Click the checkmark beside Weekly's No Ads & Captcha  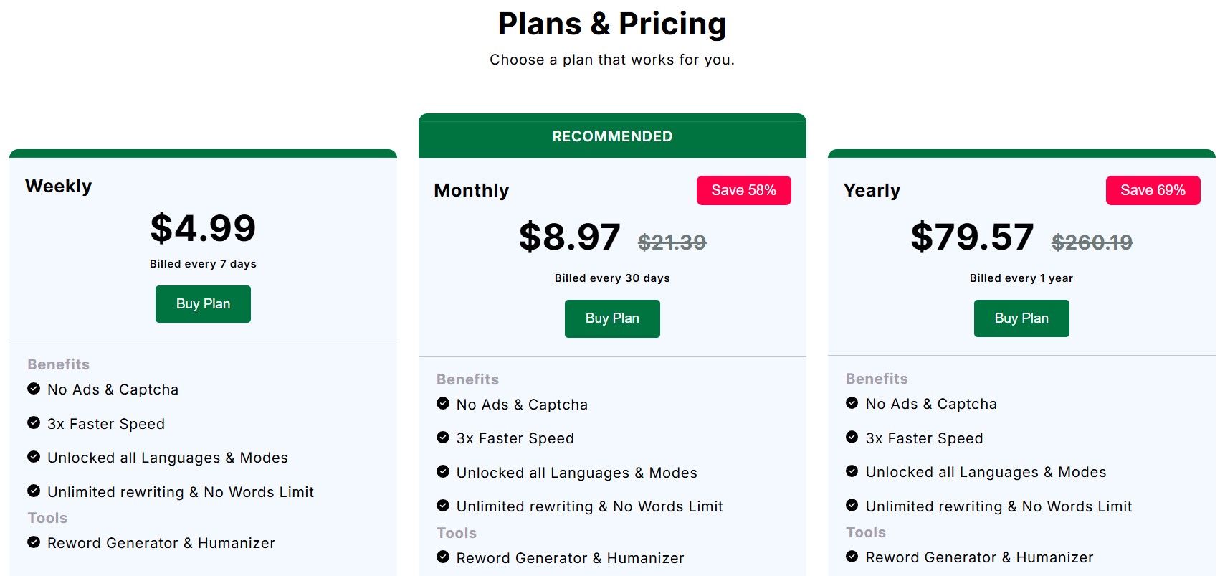tap(33, 389)
